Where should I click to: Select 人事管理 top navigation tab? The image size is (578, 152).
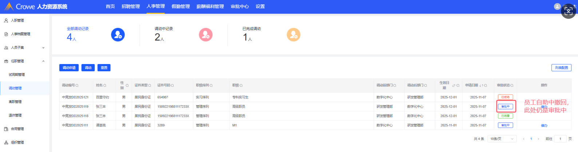point(156,7)
